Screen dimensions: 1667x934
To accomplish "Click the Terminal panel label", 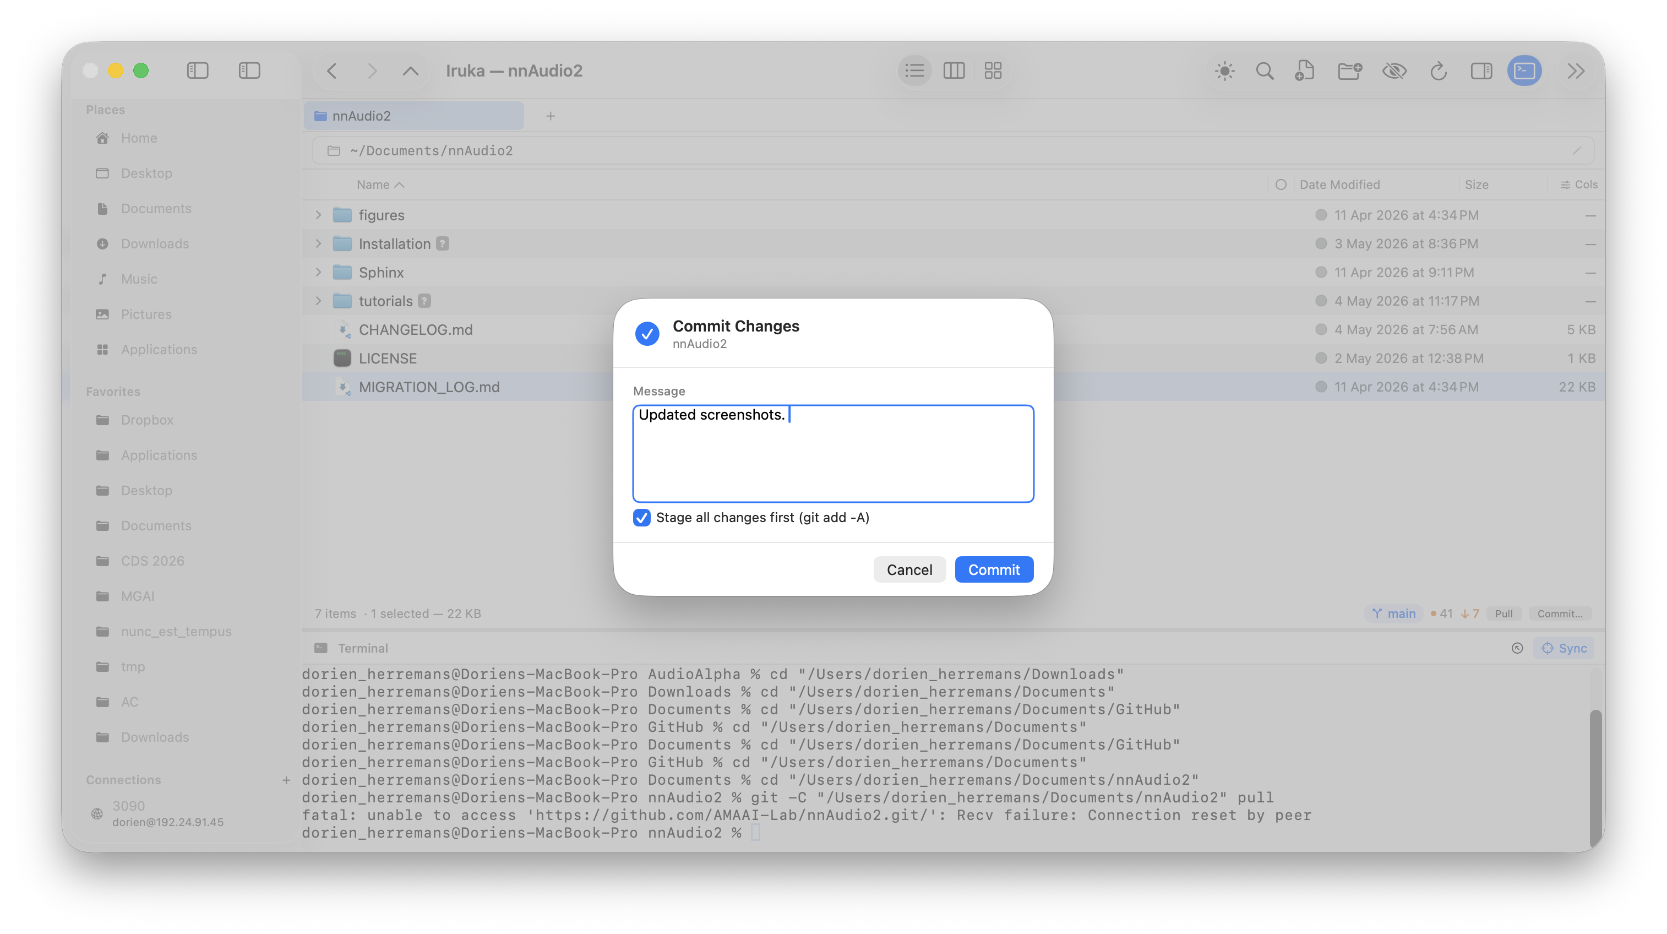I will pyautogui.click(x=362, y=648).
